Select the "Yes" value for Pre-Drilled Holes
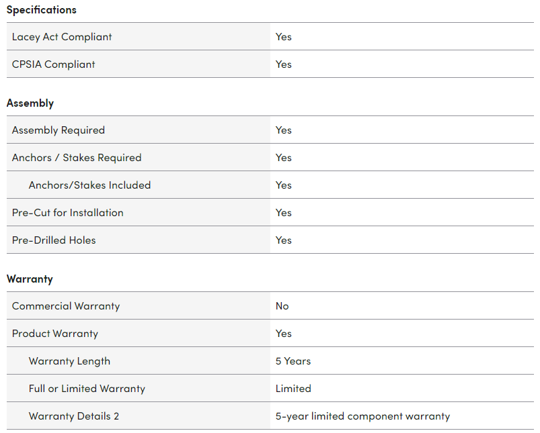The width and height of the screenshot is (540, 433). 284,240
